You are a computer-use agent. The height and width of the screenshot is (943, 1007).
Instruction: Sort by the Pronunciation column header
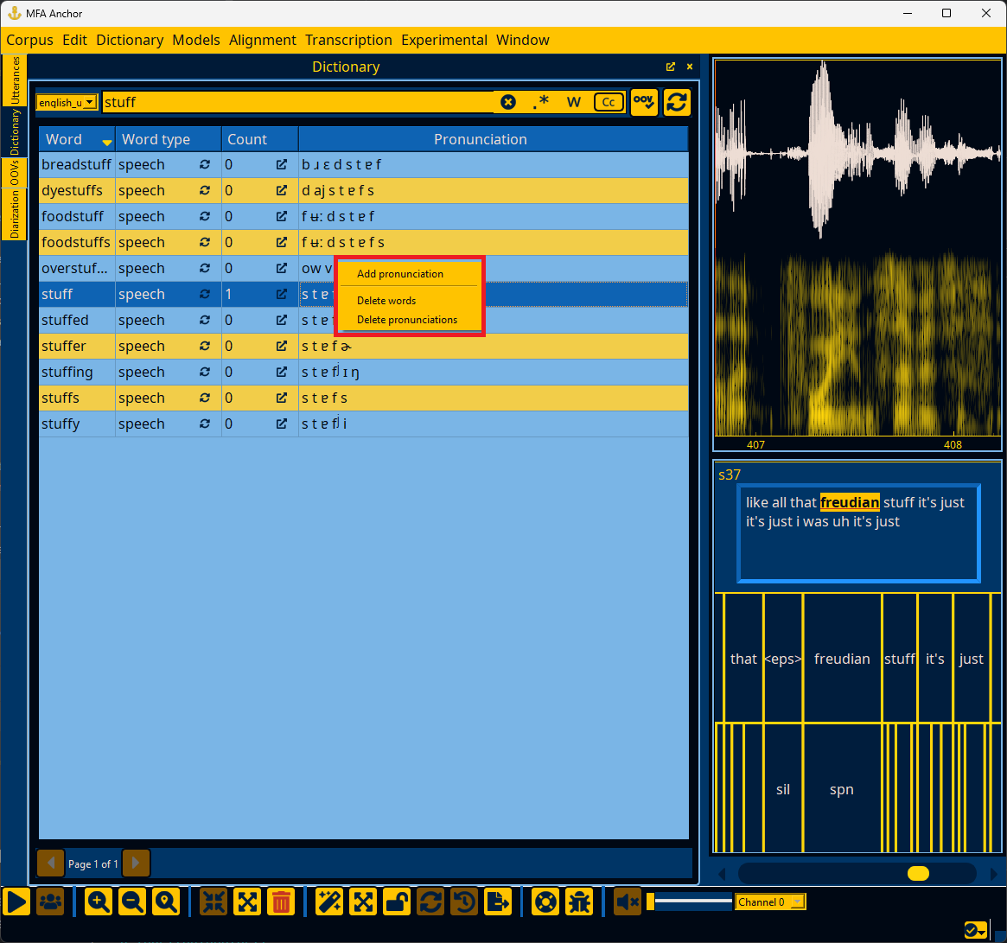[494, 139]
